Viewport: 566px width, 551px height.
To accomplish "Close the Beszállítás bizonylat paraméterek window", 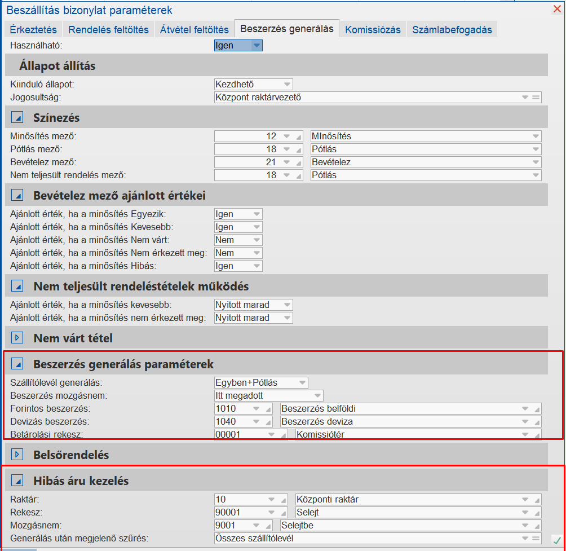I will coord(557,9).
